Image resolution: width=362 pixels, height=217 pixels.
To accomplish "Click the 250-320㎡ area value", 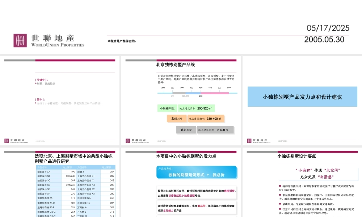I will (205, 109).
